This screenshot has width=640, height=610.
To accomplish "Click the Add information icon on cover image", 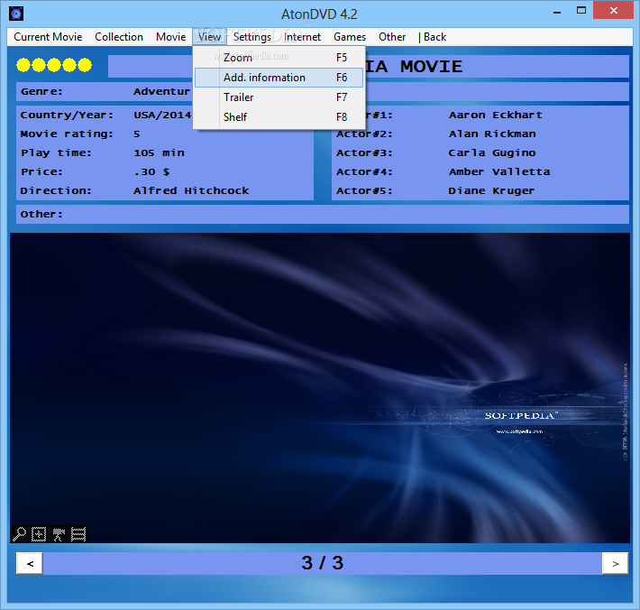I will pos(39,534).
